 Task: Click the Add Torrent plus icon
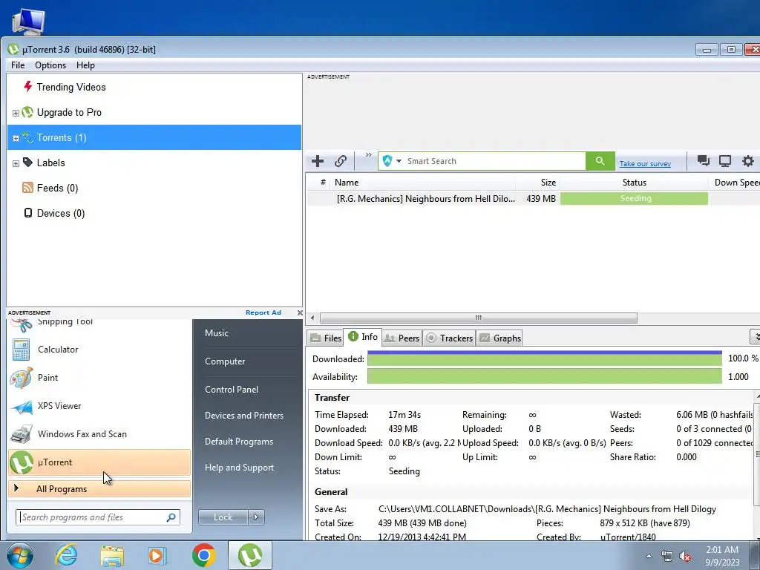(x=318, y=161)
